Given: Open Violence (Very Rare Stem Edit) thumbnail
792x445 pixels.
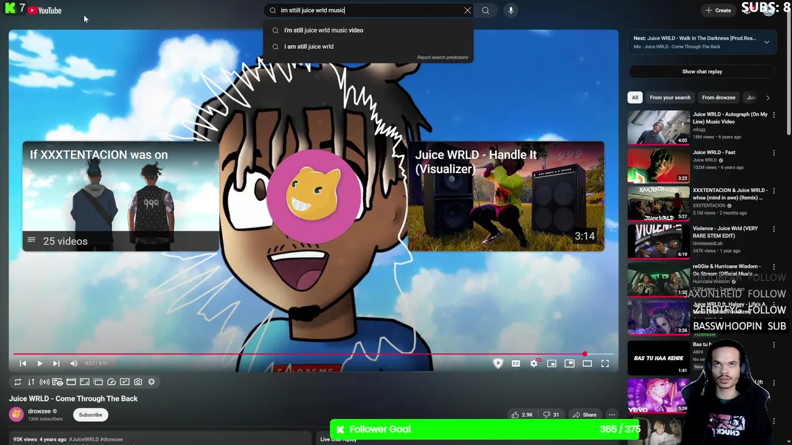Looking at the screenshot, I should pos(658,241).
